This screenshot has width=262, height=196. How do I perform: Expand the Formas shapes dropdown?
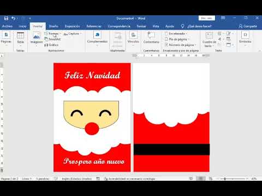pos(53,34)
